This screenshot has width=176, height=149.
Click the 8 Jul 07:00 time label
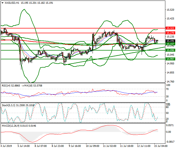[x=41, y=146]
